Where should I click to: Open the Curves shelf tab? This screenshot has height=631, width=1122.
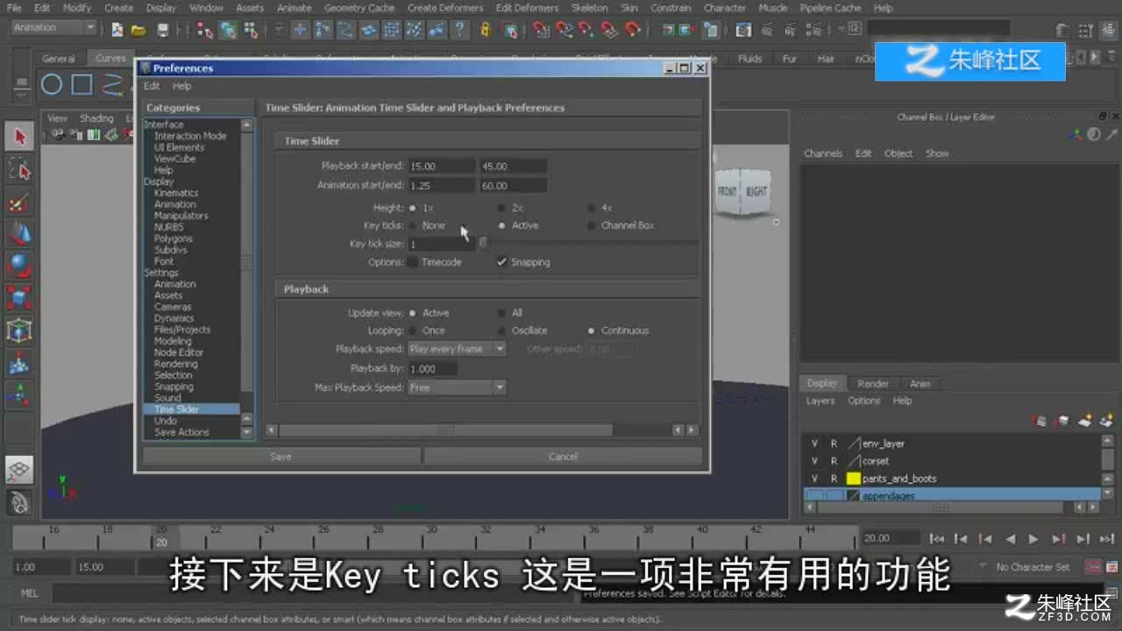point(110,59)
